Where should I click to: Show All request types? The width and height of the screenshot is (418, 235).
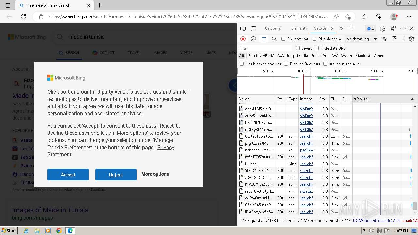(x=242, y=56)
